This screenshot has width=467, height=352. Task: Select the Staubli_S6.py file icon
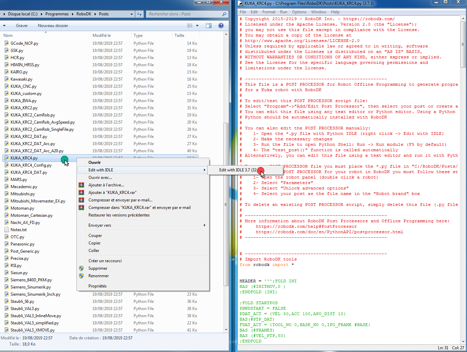6,301
